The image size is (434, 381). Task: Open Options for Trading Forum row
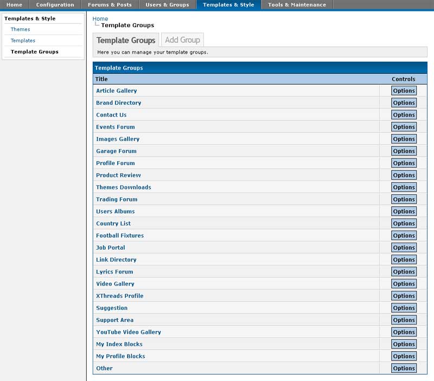pyautogui.click(x=404, y=199)
